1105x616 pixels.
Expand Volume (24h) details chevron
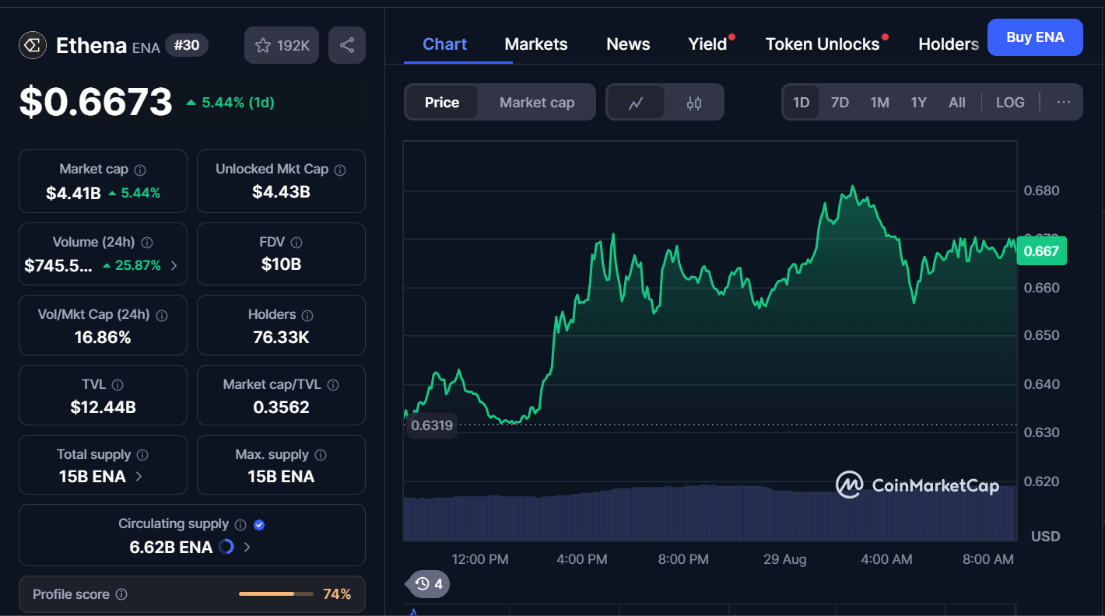[x=174, y=265]
